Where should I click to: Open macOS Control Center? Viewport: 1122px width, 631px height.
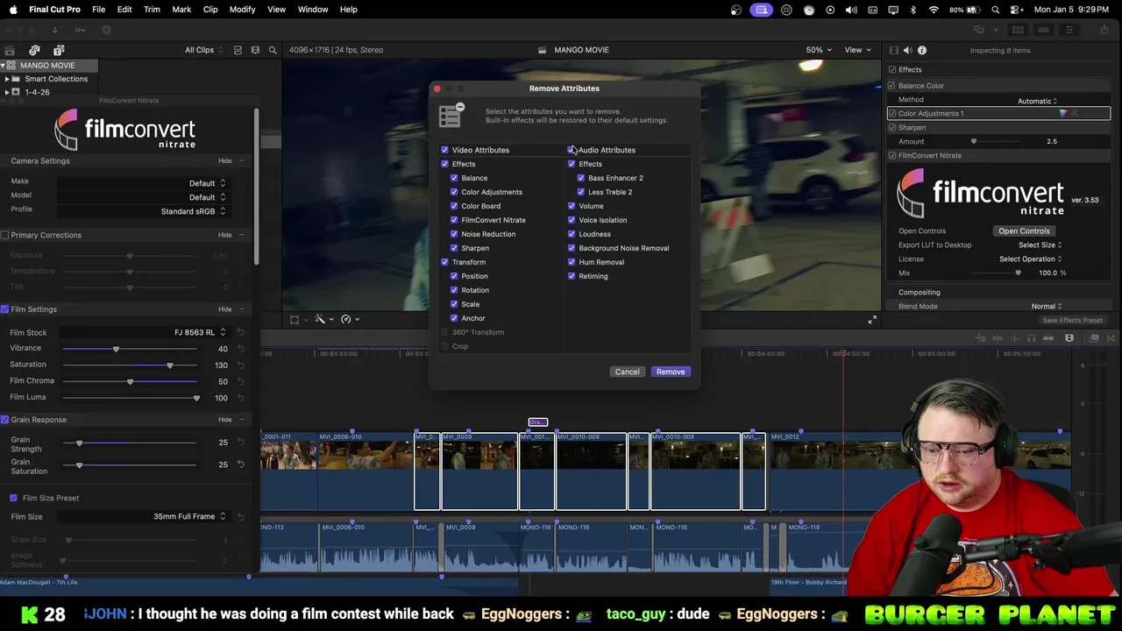pyautogui.click(x=1016, y=10)
